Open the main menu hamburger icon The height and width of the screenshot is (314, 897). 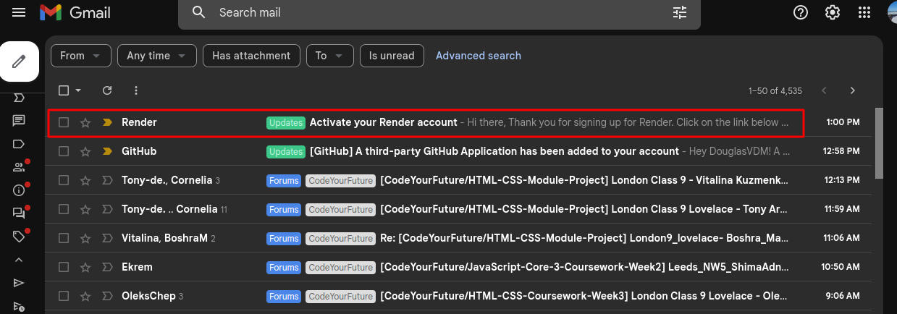click(x=19, y=12)
